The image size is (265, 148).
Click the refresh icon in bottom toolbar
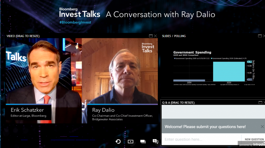click(118, 142)
